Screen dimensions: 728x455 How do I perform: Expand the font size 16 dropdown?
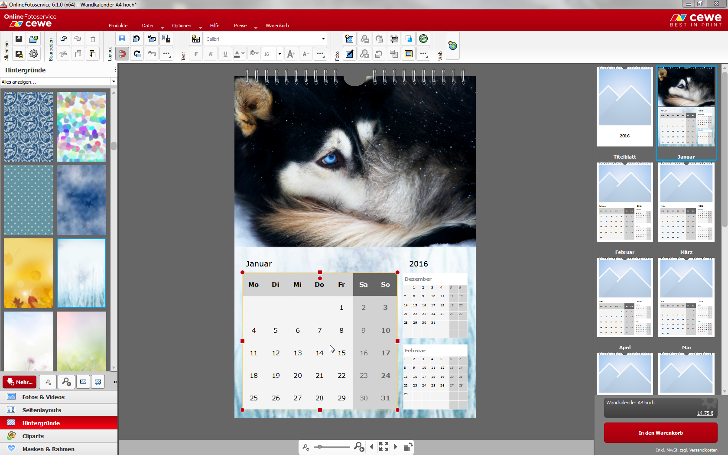pos(279,54)
